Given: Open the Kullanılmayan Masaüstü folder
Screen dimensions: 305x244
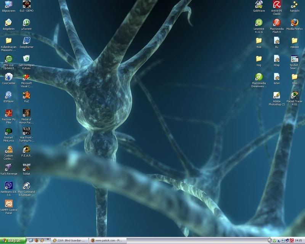Looking at the screenshot, I should [x=8, y=44].
